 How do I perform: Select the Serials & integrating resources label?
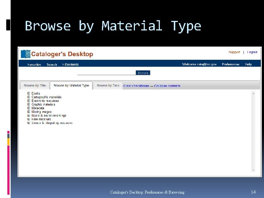pyautogui.click(x=52, y=123)
